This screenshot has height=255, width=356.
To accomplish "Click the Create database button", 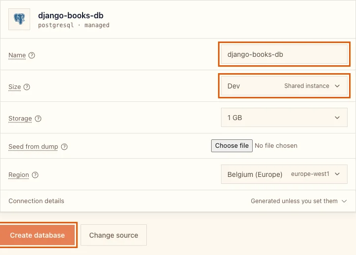I will coord(37,235).
